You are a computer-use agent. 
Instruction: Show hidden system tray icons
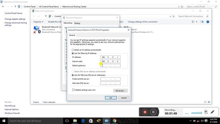[x=190, y=121]
